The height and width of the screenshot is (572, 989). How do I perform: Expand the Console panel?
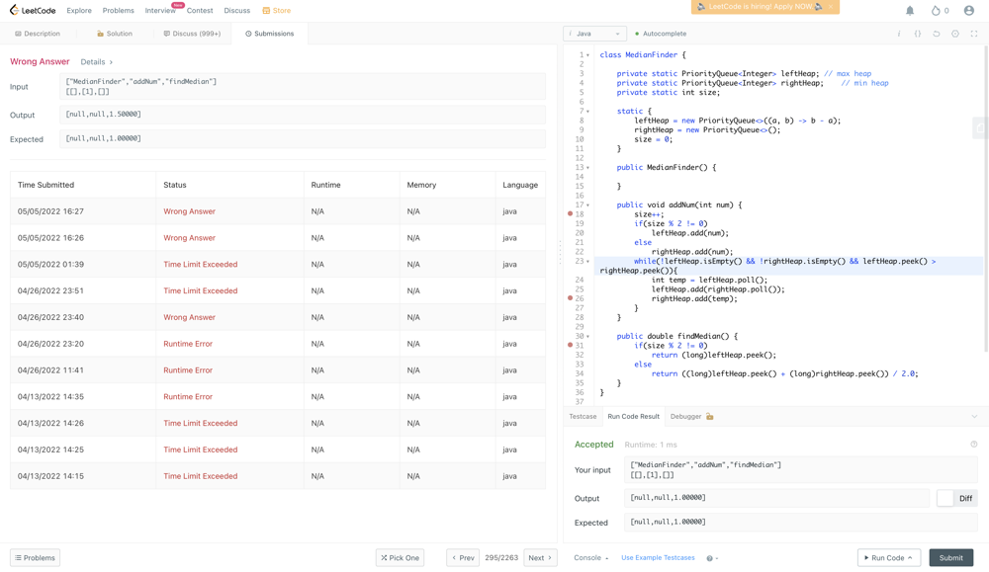pyautogui.click(x=591, y=558)
